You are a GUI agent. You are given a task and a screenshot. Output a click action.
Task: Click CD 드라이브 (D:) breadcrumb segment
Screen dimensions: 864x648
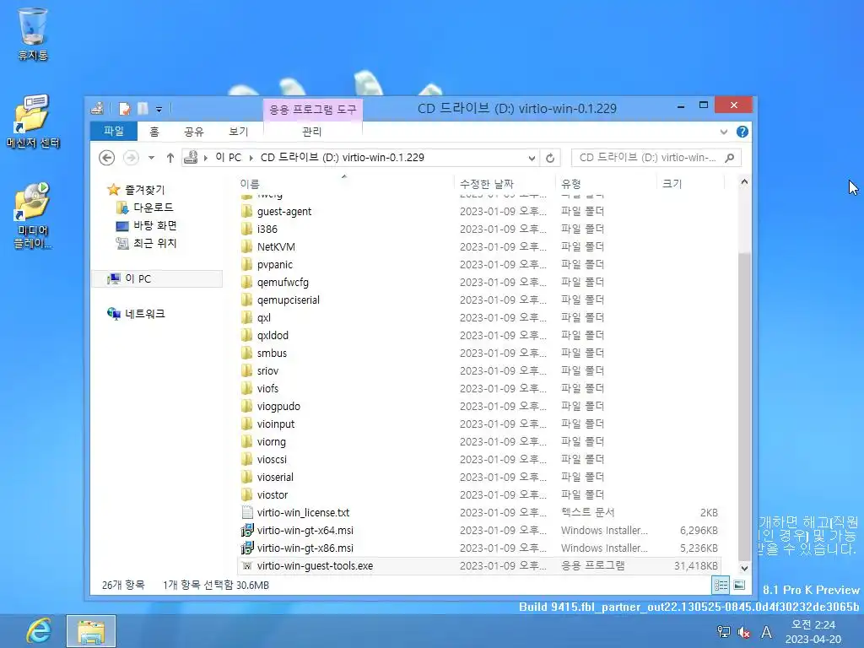point(343,158)
